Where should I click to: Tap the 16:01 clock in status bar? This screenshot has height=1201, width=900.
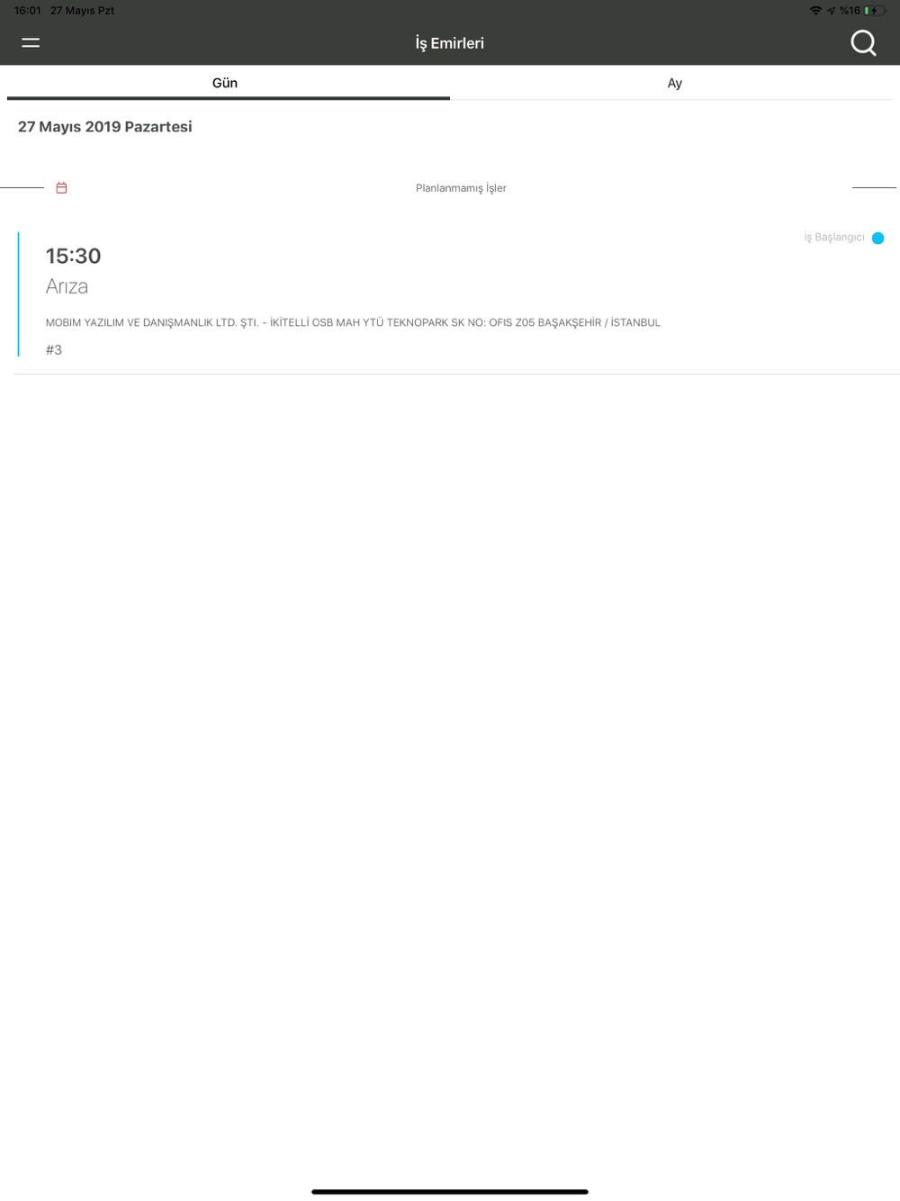pos(28,11)
